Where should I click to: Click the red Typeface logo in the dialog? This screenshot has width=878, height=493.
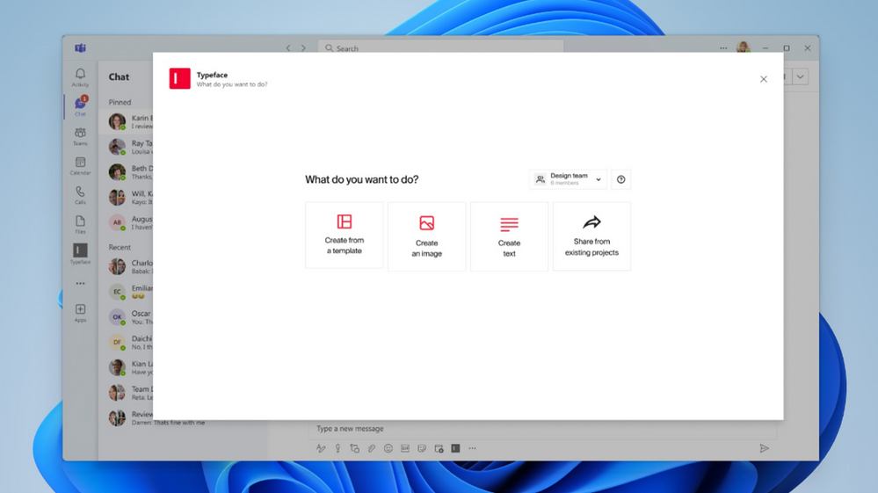180,78
